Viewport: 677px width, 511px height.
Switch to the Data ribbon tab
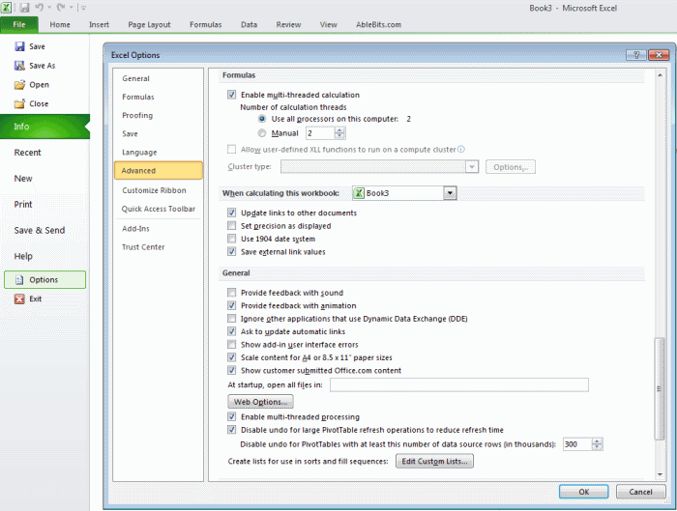point(249,24)
